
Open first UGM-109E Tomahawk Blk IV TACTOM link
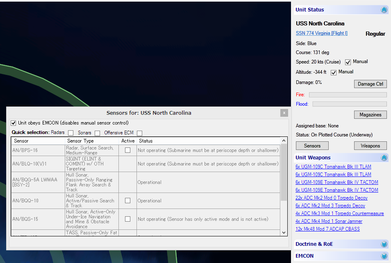coord(337,182)
